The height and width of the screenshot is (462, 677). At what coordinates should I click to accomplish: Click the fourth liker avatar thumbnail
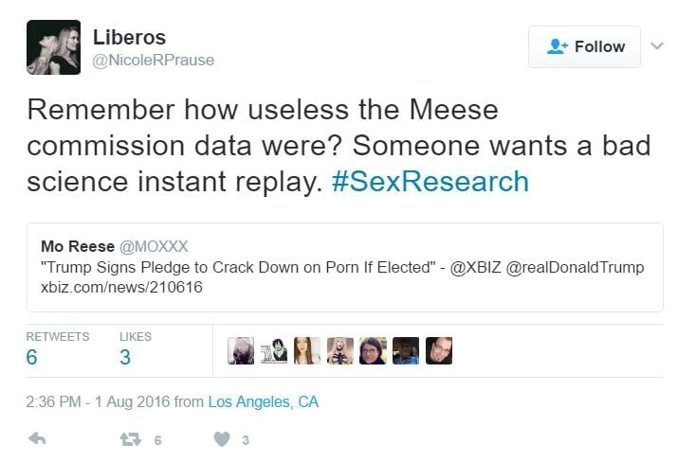pyautogui.click(x=340, y=350)
